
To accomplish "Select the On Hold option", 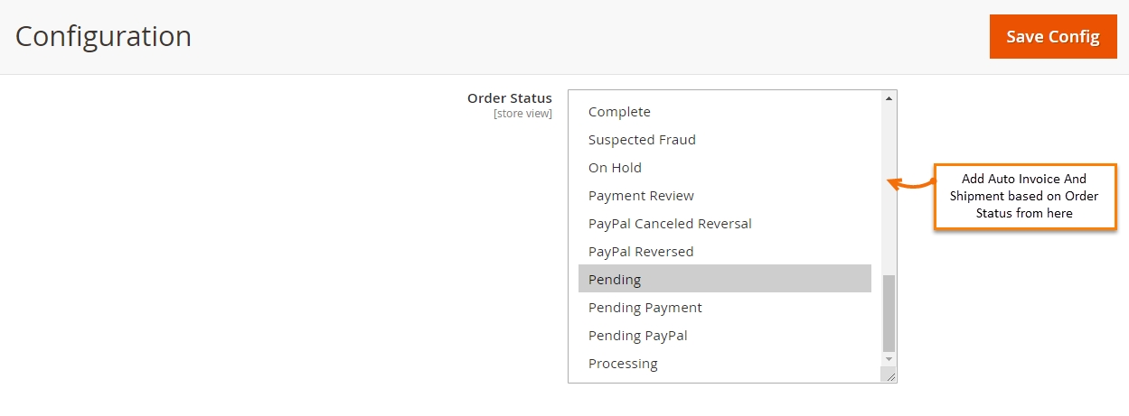I will [615, 168].
